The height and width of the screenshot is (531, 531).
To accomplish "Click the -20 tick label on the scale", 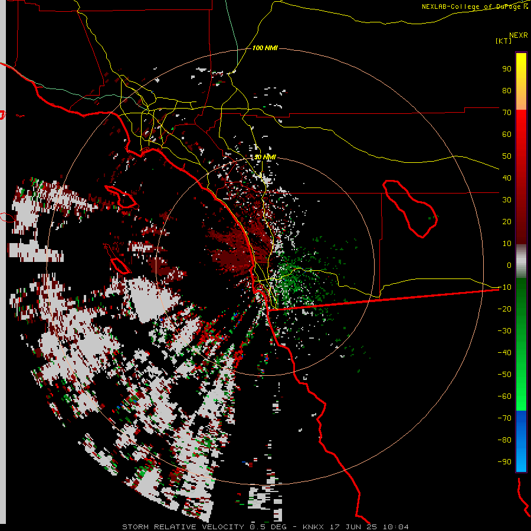I will click(x=504, y=309).
